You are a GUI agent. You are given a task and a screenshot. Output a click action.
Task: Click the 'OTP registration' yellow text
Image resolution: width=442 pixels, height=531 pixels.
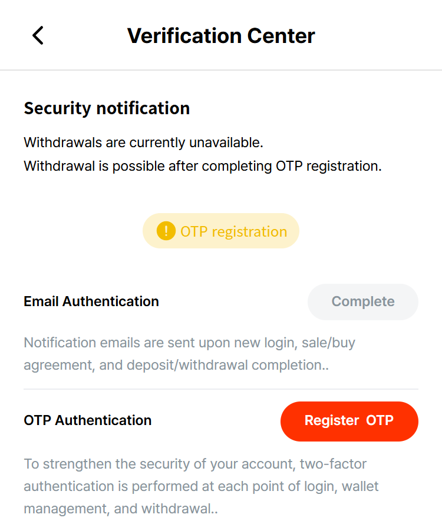[x=234, y=231]
